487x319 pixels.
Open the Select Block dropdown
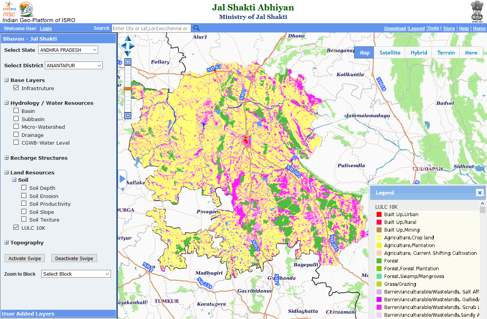click(76, 274)
